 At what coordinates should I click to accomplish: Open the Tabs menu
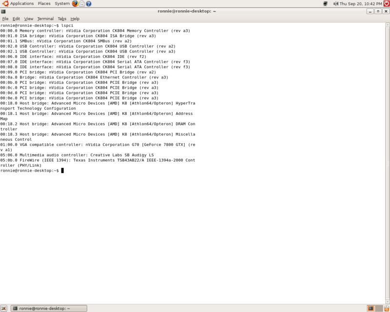(62, 19)
